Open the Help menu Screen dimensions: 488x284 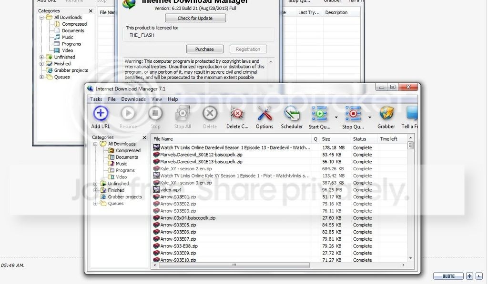173,99
